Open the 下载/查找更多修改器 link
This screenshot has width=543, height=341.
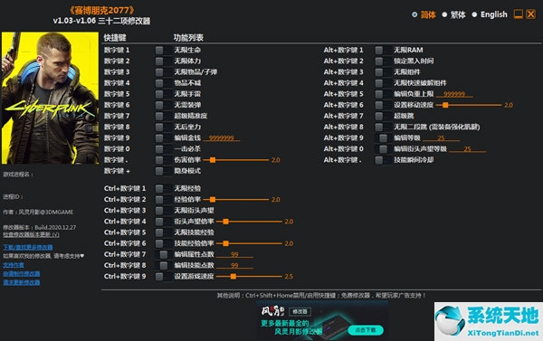28,247
